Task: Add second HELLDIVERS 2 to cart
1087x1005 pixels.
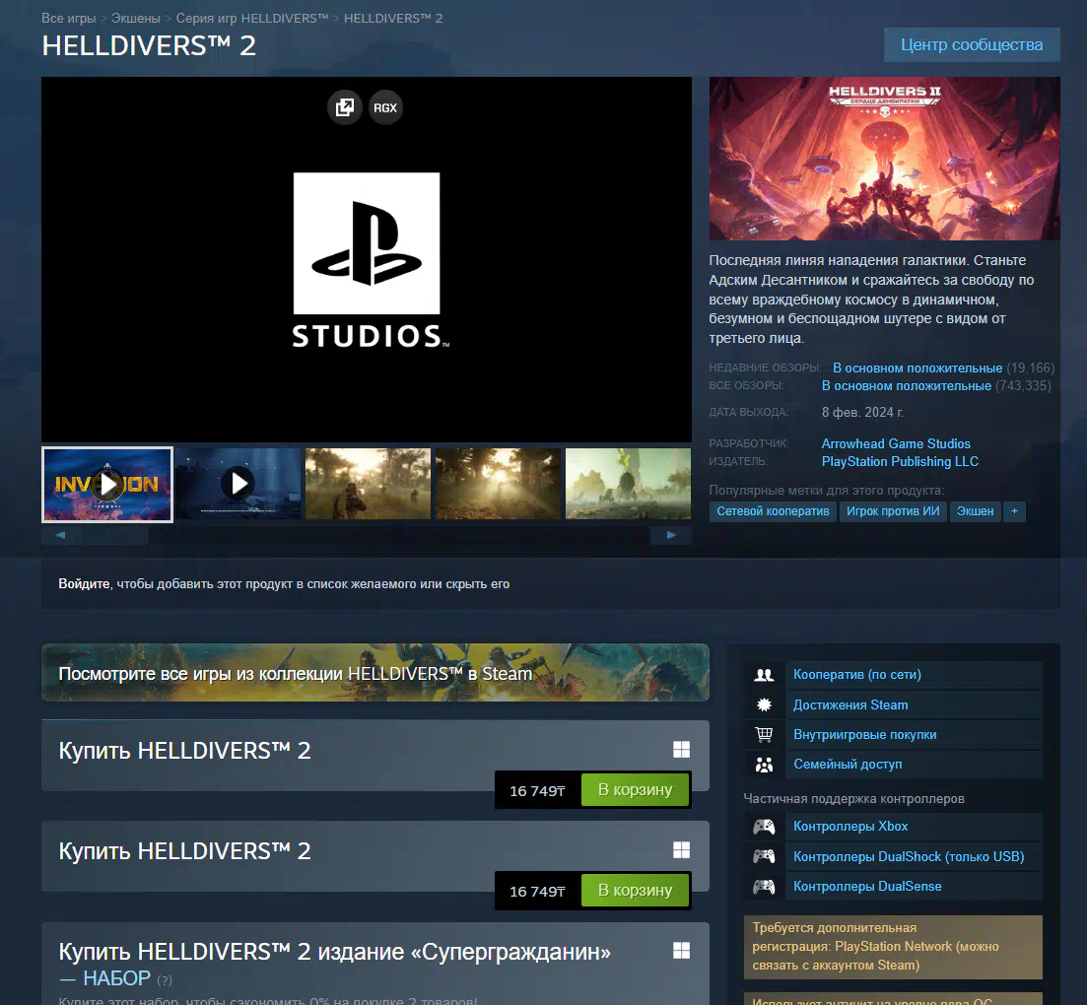Action: 635,890
